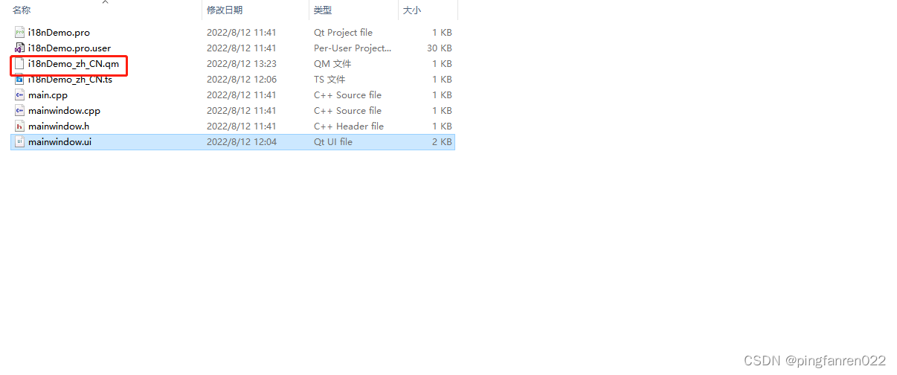Click the date 2022/8/12 13:23
Screen dimensions: 897x375
click(x=242, y=64)
